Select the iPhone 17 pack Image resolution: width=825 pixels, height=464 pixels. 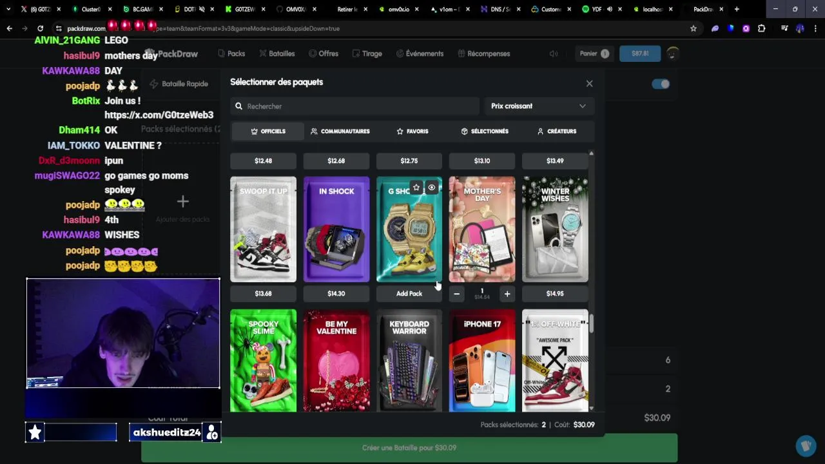(482, 361)
